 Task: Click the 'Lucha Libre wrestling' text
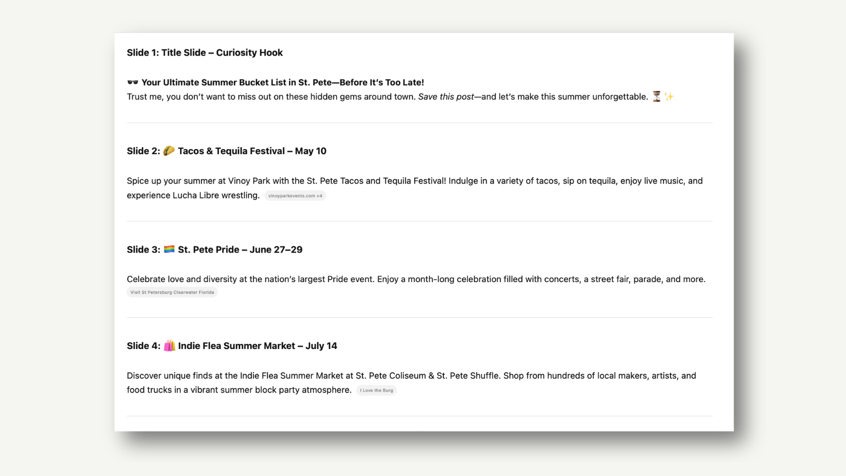tap(216, 196)
